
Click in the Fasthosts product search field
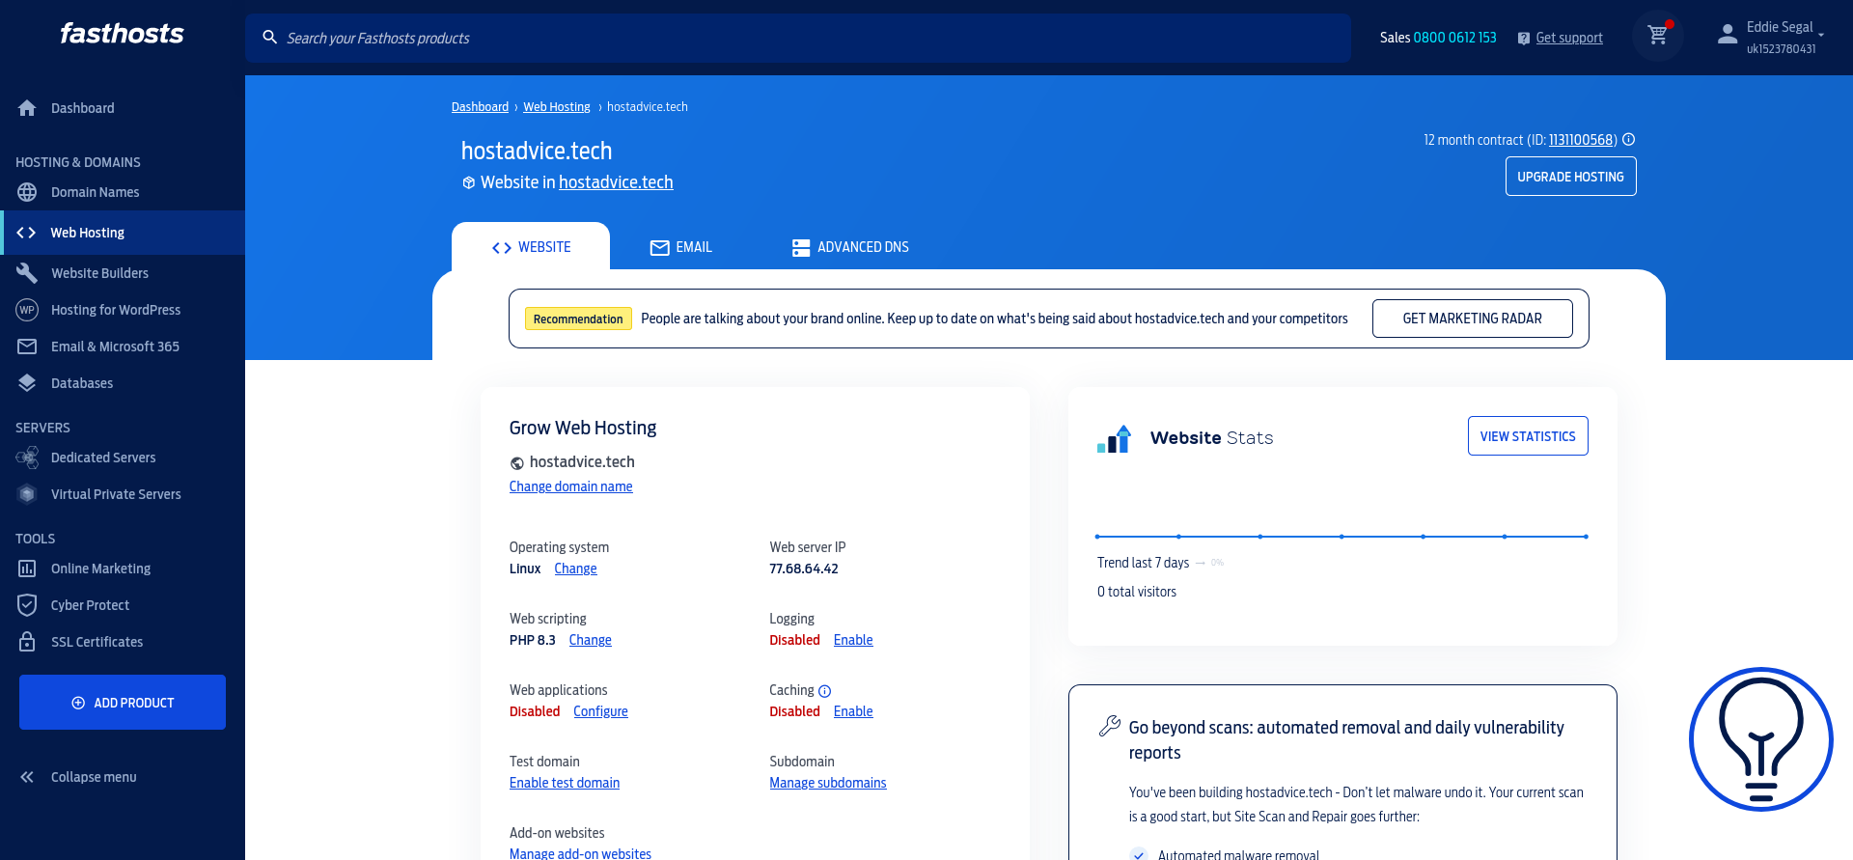click(x=797, y=38)
